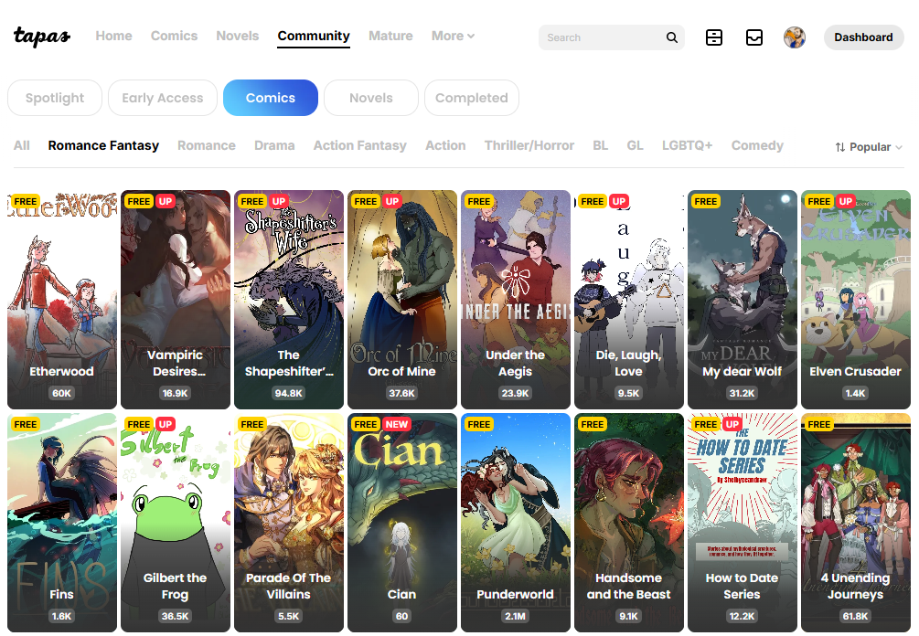Screen dimensions: 919x636
Task: Expand the More menu
Action: tap(453, 37)
